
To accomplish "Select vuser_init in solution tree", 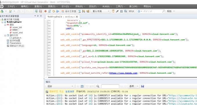I will point(17,27).
